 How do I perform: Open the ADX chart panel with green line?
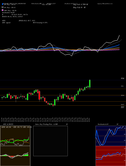tap(15, 136)
